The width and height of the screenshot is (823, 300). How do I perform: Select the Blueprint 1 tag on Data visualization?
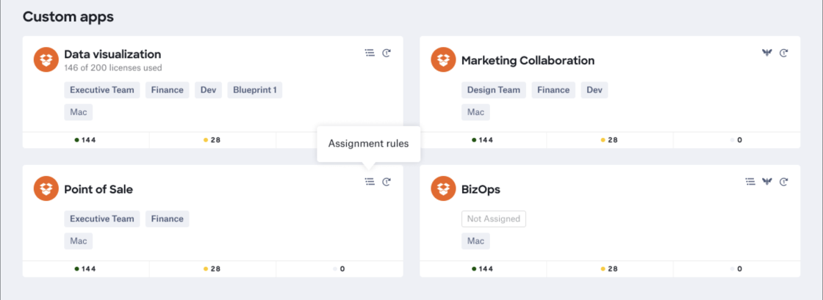pos(255,90)
